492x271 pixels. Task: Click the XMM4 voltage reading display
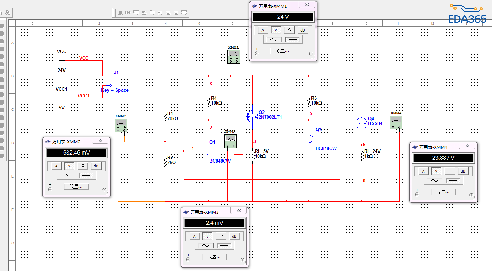coord(443,158)
